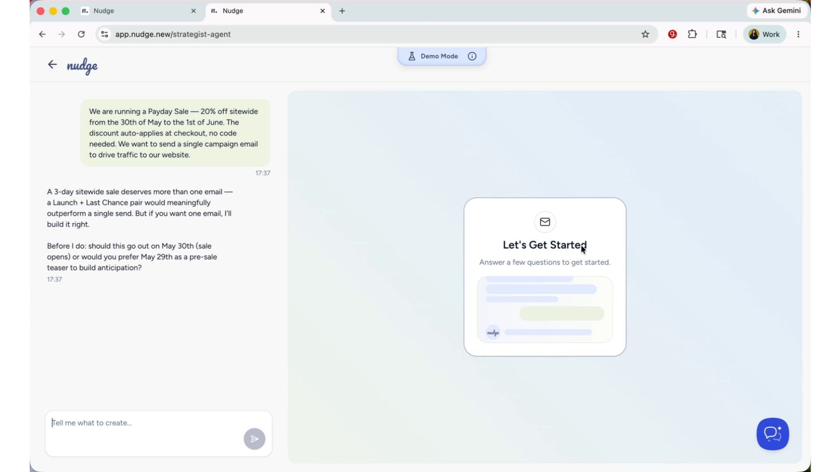Click the green macOS maximize button

tap(66, 11)
